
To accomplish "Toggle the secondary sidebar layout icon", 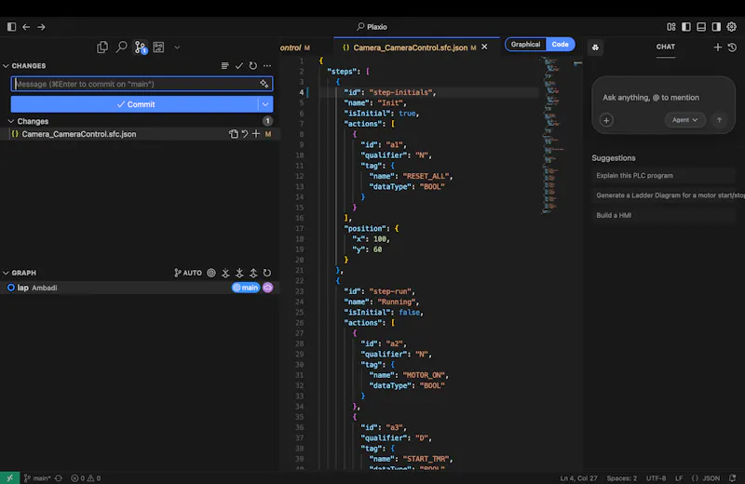I will tap(716, 27).
